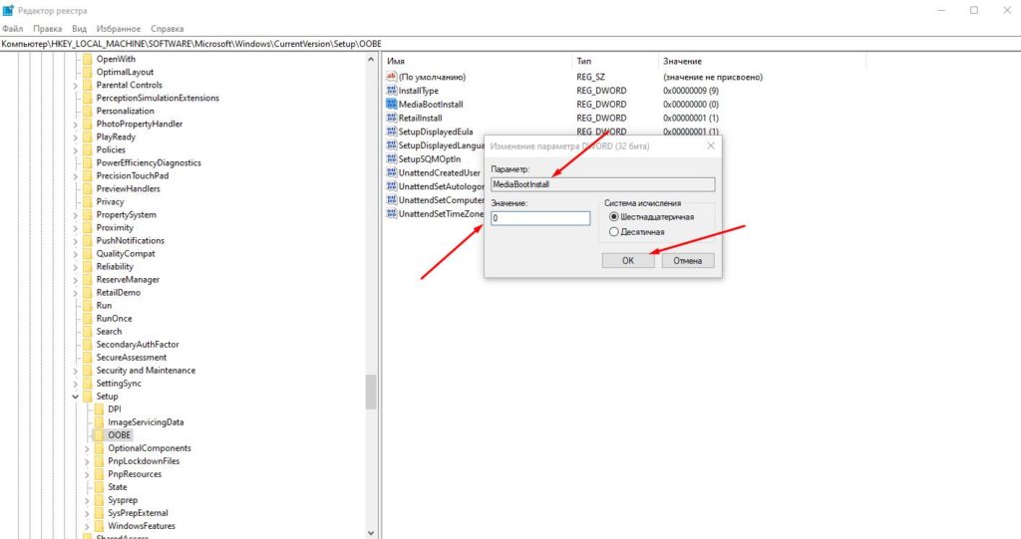This screenshot has width=1021, height=539.
Task: Click the Значение input field
Action: 540,218
